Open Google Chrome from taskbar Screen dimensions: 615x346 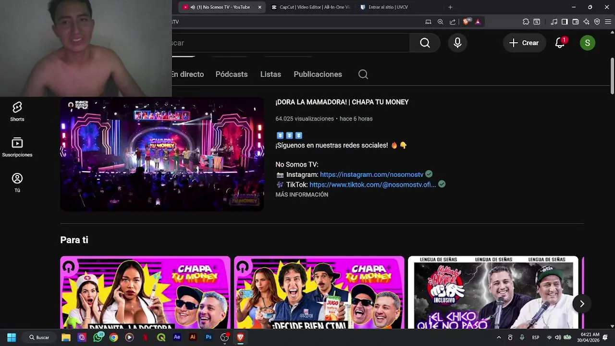[113, 337]
